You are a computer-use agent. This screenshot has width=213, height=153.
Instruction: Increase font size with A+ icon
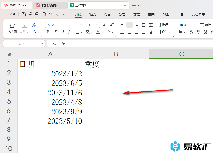point(105,25)
